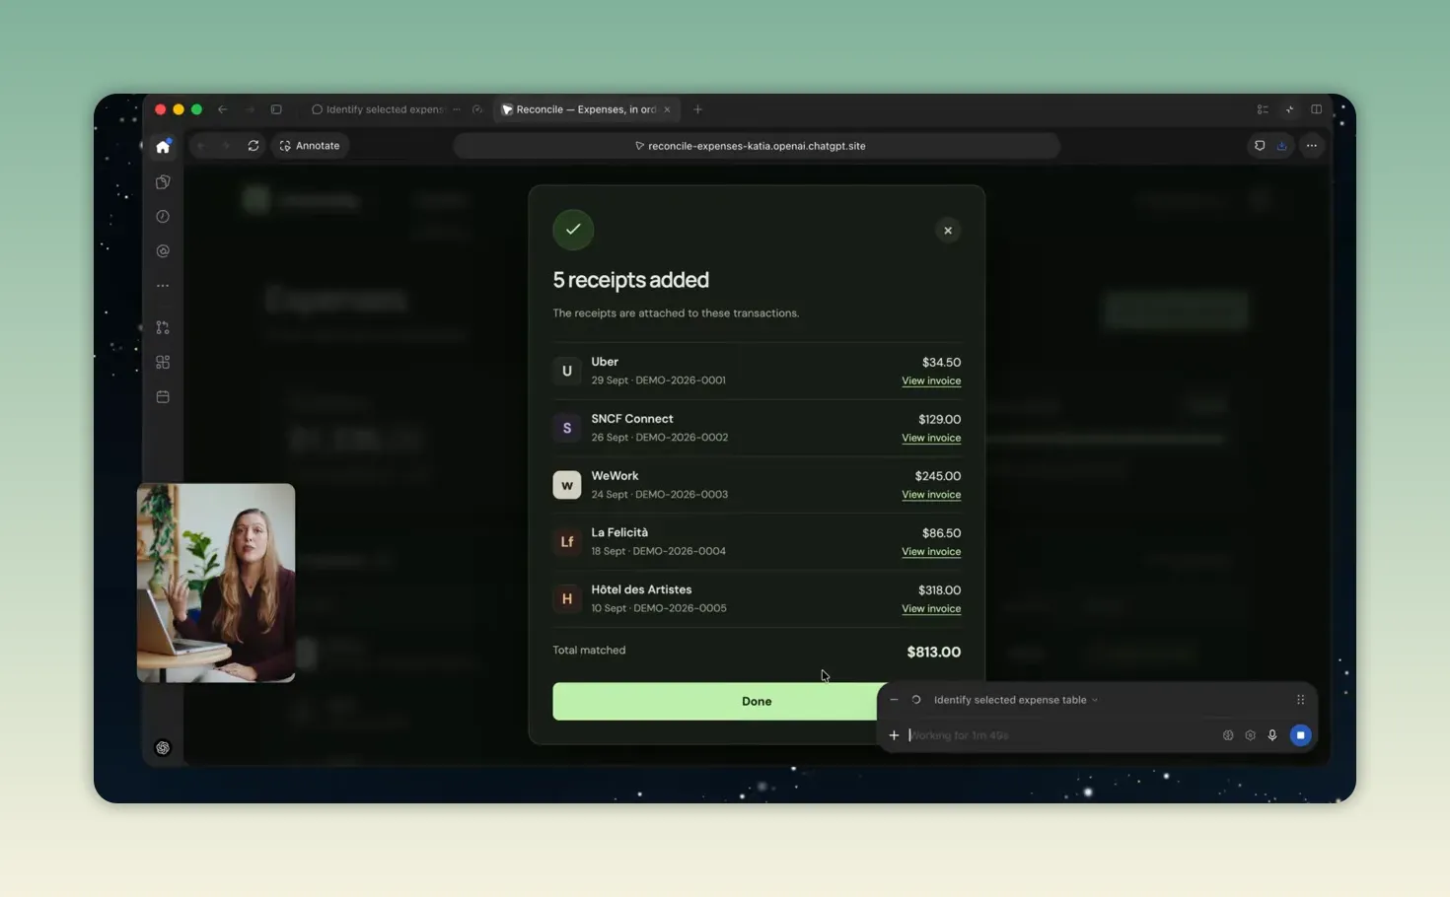Open a new tab with the plus button
The image size is (1450, 897).
(x=697, y=109)
